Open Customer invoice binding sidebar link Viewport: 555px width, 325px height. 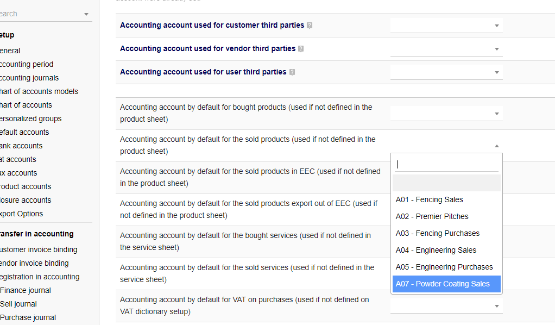point(39,249)
